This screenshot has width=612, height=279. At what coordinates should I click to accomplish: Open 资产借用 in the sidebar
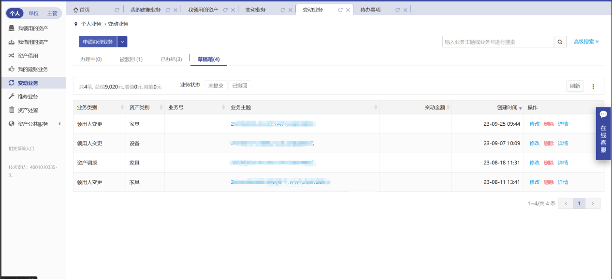tap(28, 56)
